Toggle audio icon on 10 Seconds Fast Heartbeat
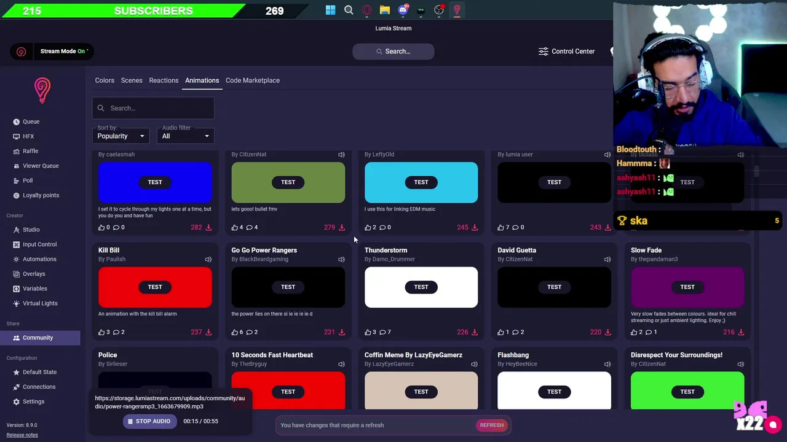 [341, 364]
